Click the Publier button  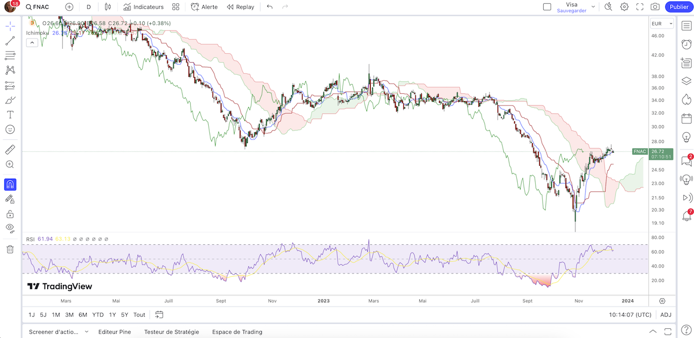[679, 7]
